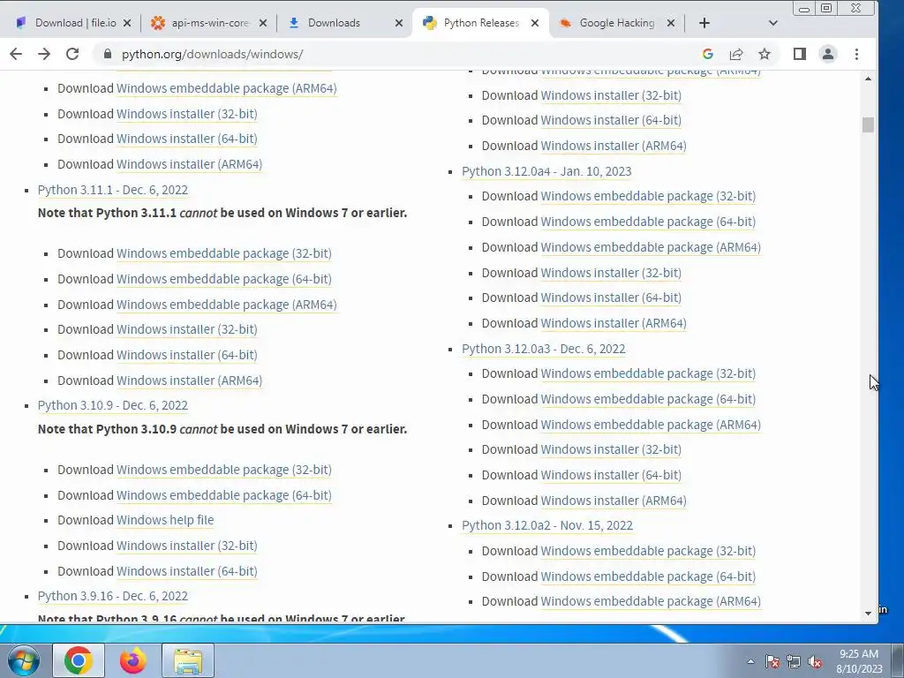
Task: Download Python 3.12.0a3 Windows installer (64-bit)
Action: tap(611, 475)
